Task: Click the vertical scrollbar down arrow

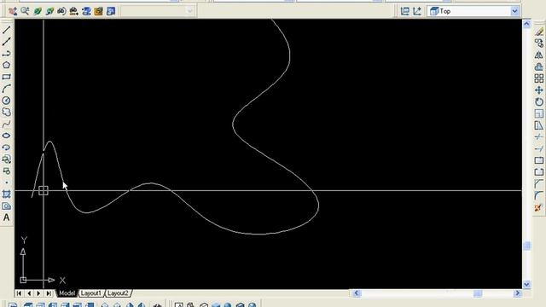Action: (526, 284)
